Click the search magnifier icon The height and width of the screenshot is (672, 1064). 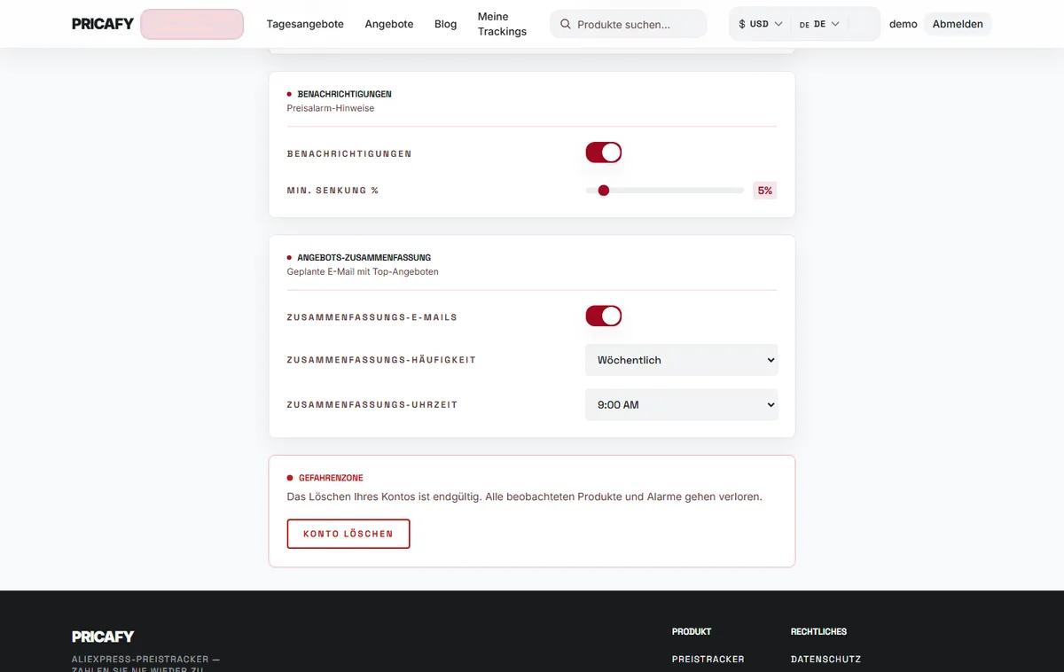(x=566, y=25)
